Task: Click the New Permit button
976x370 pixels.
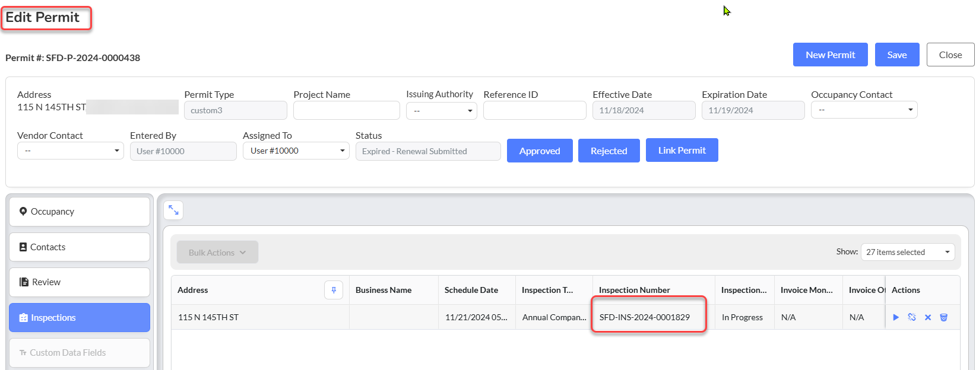Action: [830, 55]
